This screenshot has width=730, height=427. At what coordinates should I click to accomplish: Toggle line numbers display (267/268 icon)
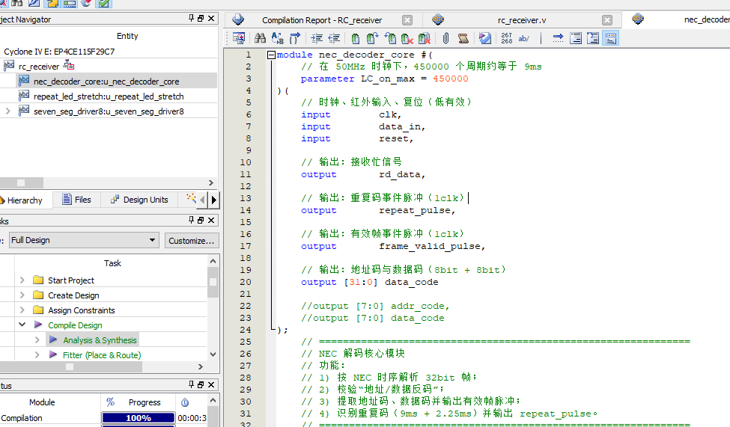pyautogui.click(x=507, y=38)
